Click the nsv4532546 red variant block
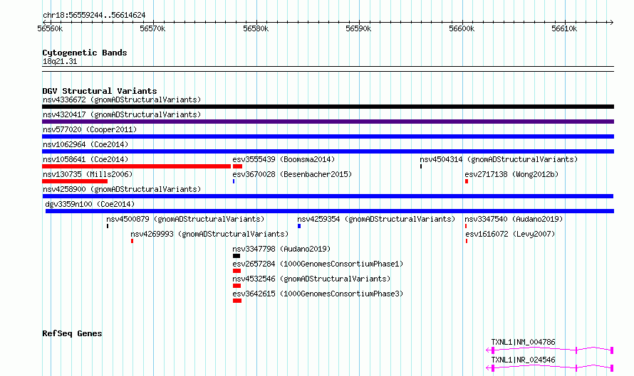The width and height of the screenshot is (634, 376). (x=237, y=286)
